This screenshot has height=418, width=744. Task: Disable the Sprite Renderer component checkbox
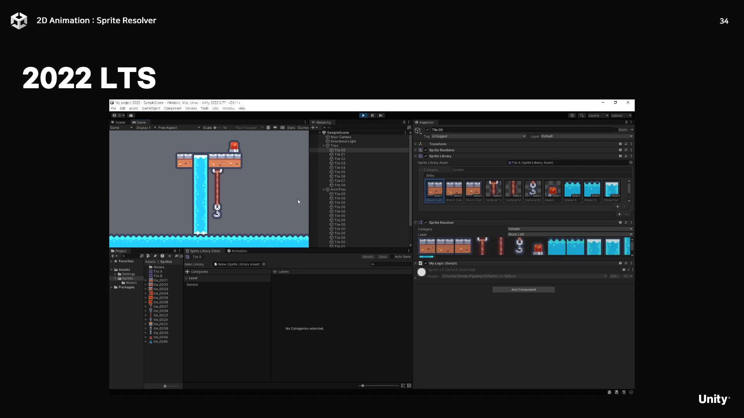tap(426, 150)
